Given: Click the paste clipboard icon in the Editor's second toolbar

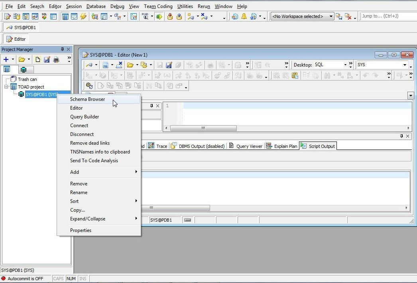Looking at the screenshot, I should tap(295, 76).
